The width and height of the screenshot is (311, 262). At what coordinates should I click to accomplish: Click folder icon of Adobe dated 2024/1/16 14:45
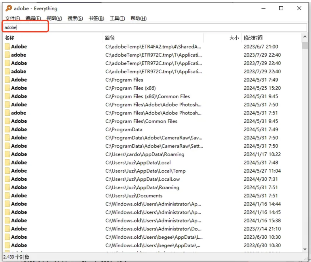tap(7, 212)
